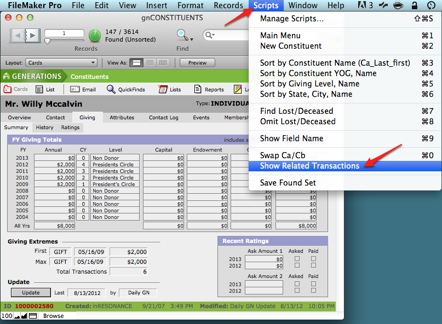Click the Email icon in navigation bar
This screenshot has height=324, width=442.
tap(75, 89)
